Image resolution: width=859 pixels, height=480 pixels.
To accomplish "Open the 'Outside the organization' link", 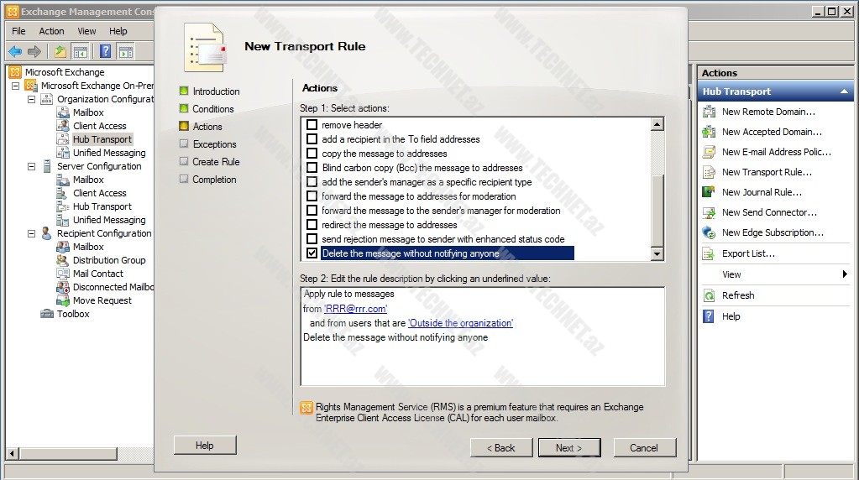I will (x=461, y=323).
